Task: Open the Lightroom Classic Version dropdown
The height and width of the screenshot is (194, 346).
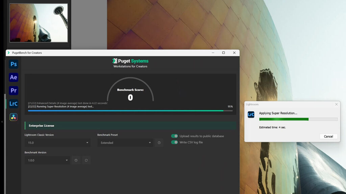Action: click(57, 143)
